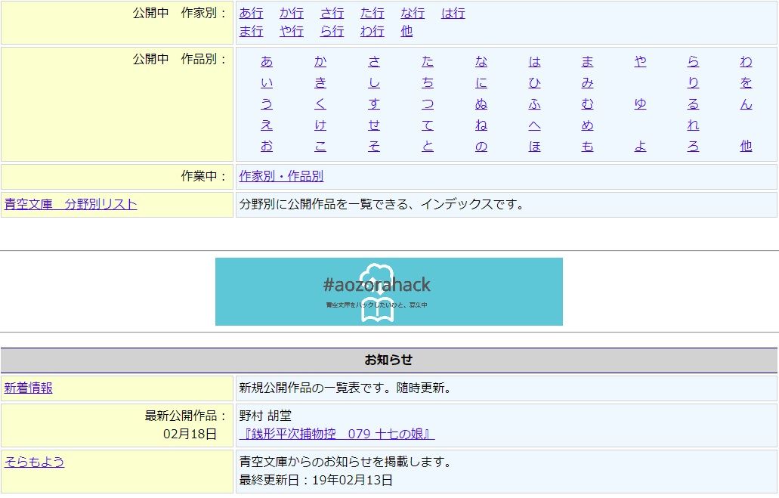The width and height of the screenshot is (779, 498).
Task: Open the か行 author index link
Action: [291, 14]
